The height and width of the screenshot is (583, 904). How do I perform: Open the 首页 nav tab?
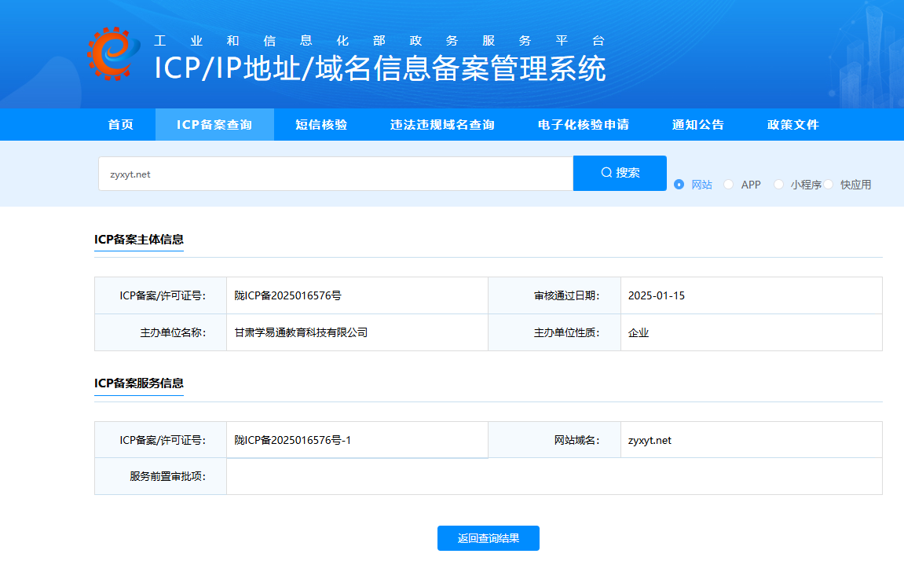click(121, 125)
